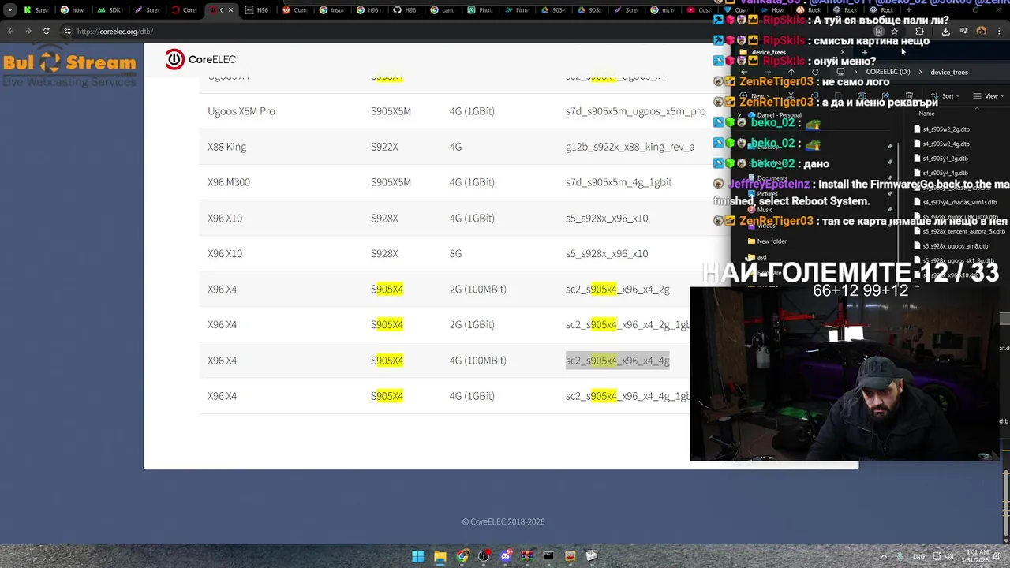The width and height of the screenshot is (1010, 568).
Task: Click s7d_s905x5m_4g_1gbit table cell
Action: pyautogui.click(x=619, y=182)
